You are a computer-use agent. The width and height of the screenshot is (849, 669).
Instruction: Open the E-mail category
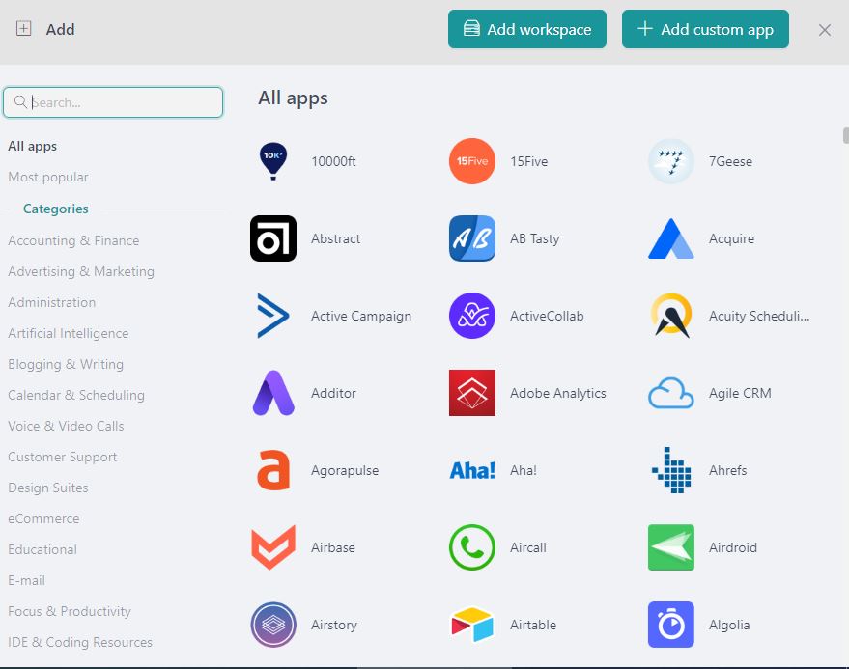pyautogui.click(x=26, y=580)
